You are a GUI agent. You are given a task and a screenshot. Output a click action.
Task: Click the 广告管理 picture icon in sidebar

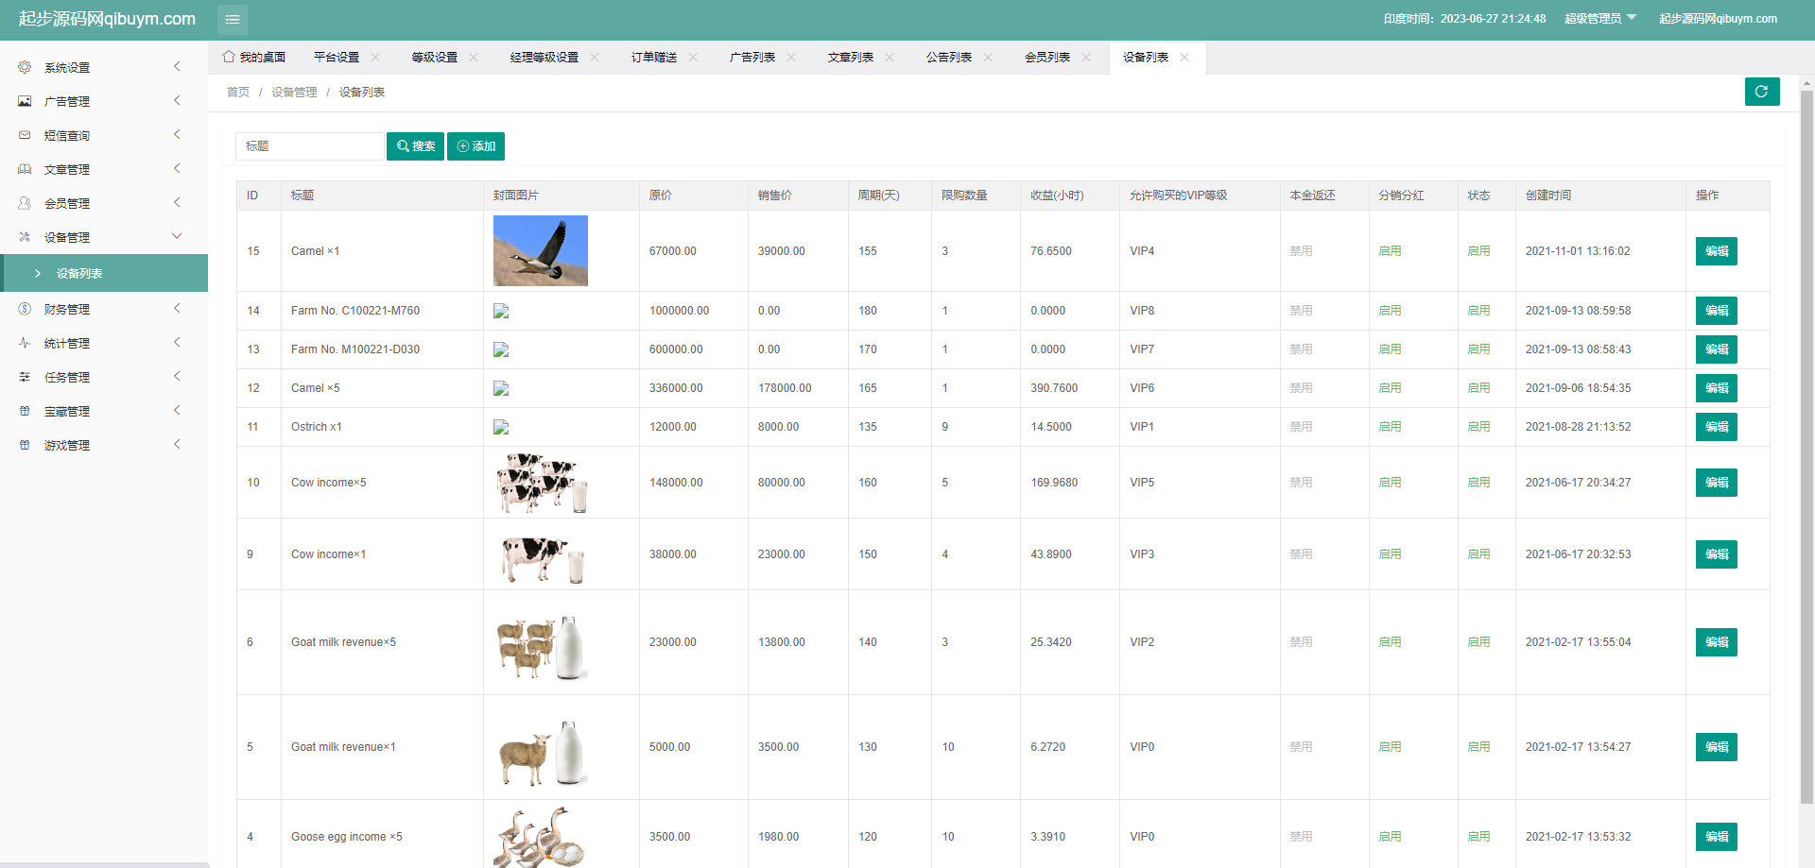click(25, 101)
